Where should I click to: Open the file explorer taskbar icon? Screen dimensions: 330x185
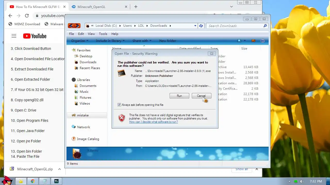(21, 181)
